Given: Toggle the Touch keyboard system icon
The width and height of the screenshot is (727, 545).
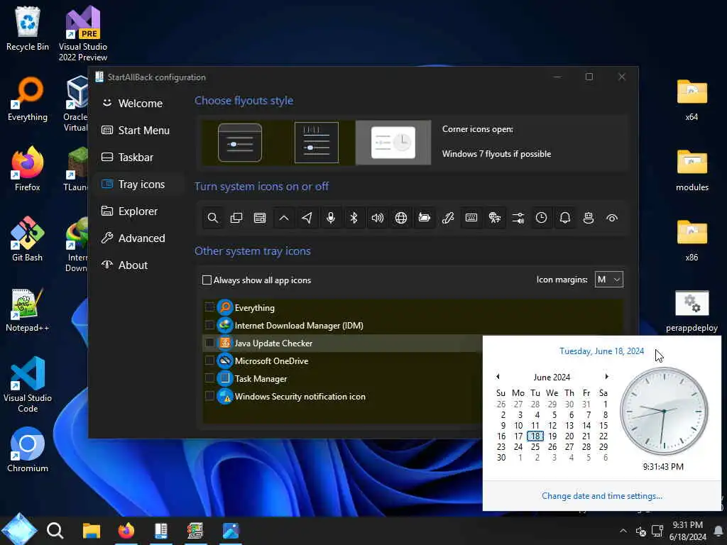Looking at the screenshot, I should [471, 218].
